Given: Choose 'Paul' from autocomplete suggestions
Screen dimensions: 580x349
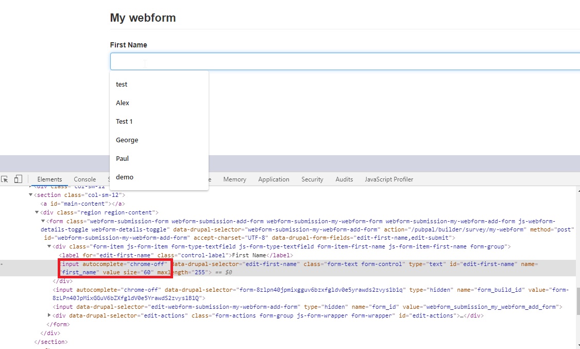Looking at the screenshot, I should click(159, 158).
